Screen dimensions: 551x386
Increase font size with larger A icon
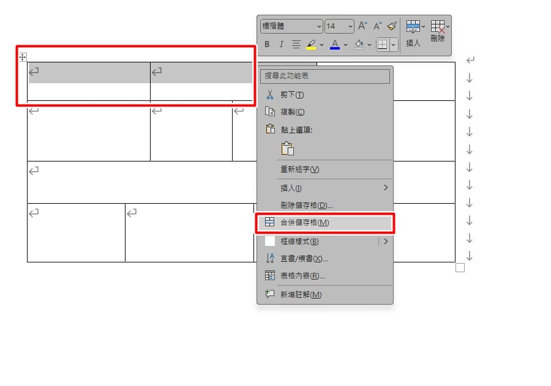pyautogui.click(x=362, y=26)
